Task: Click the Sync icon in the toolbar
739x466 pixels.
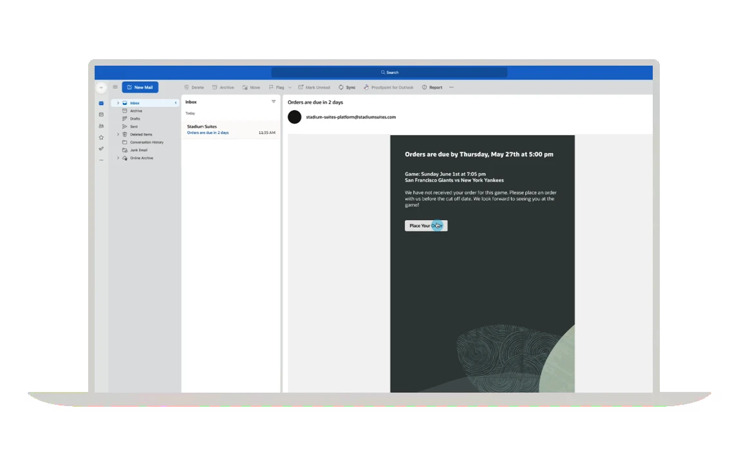Action: coord(347,88)
